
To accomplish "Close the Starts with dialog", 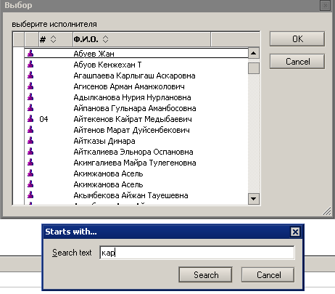I will pos(295,232).
